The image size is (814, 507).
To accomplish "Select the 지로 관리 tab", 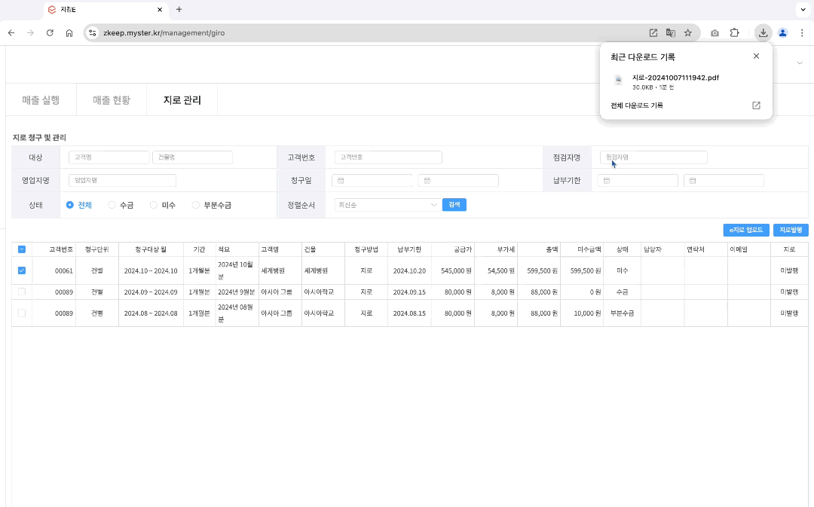I will point(182,99).
